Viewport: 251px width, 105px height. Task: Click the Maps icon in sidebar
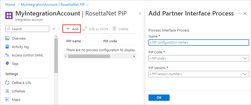(7, 100)
